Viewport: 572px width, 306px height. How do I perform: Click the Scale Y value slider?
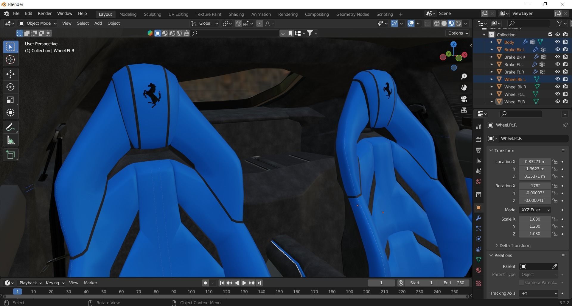click(x=535, y=226)
